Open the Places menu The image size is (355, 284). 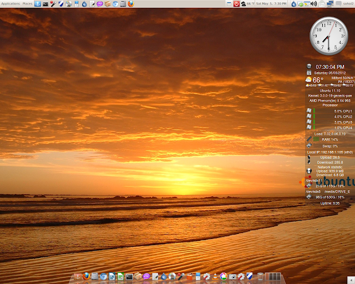(x=27, y=3)
